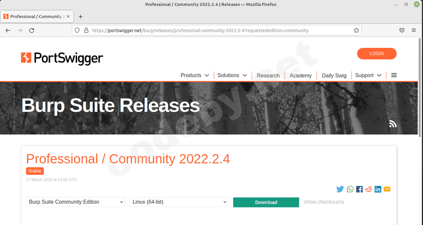Bookmark this page with the star icon
The image size is (423, 225).
pyautogui.click(x=356, y=30)
